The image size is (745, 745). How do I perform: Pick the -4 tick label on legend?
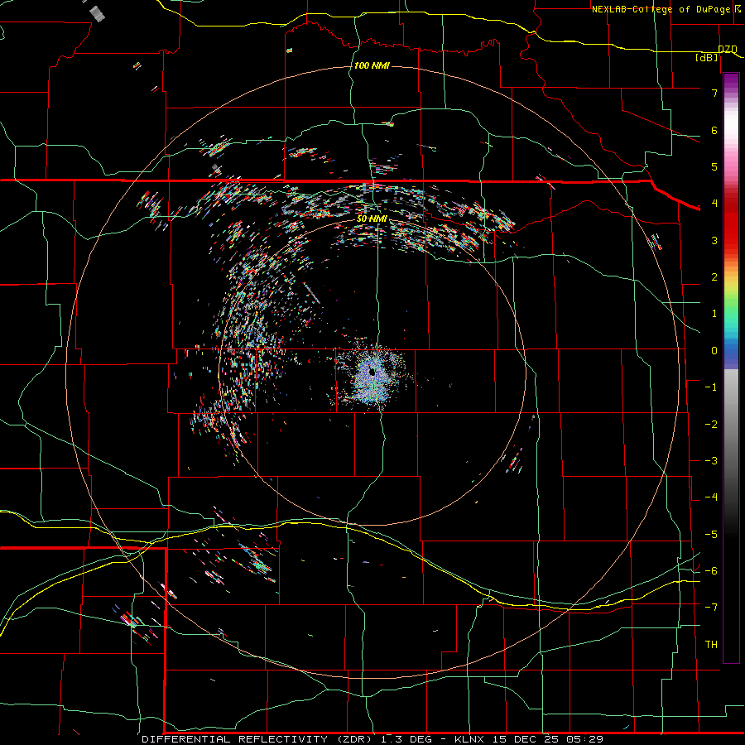[x=711, y=497]
